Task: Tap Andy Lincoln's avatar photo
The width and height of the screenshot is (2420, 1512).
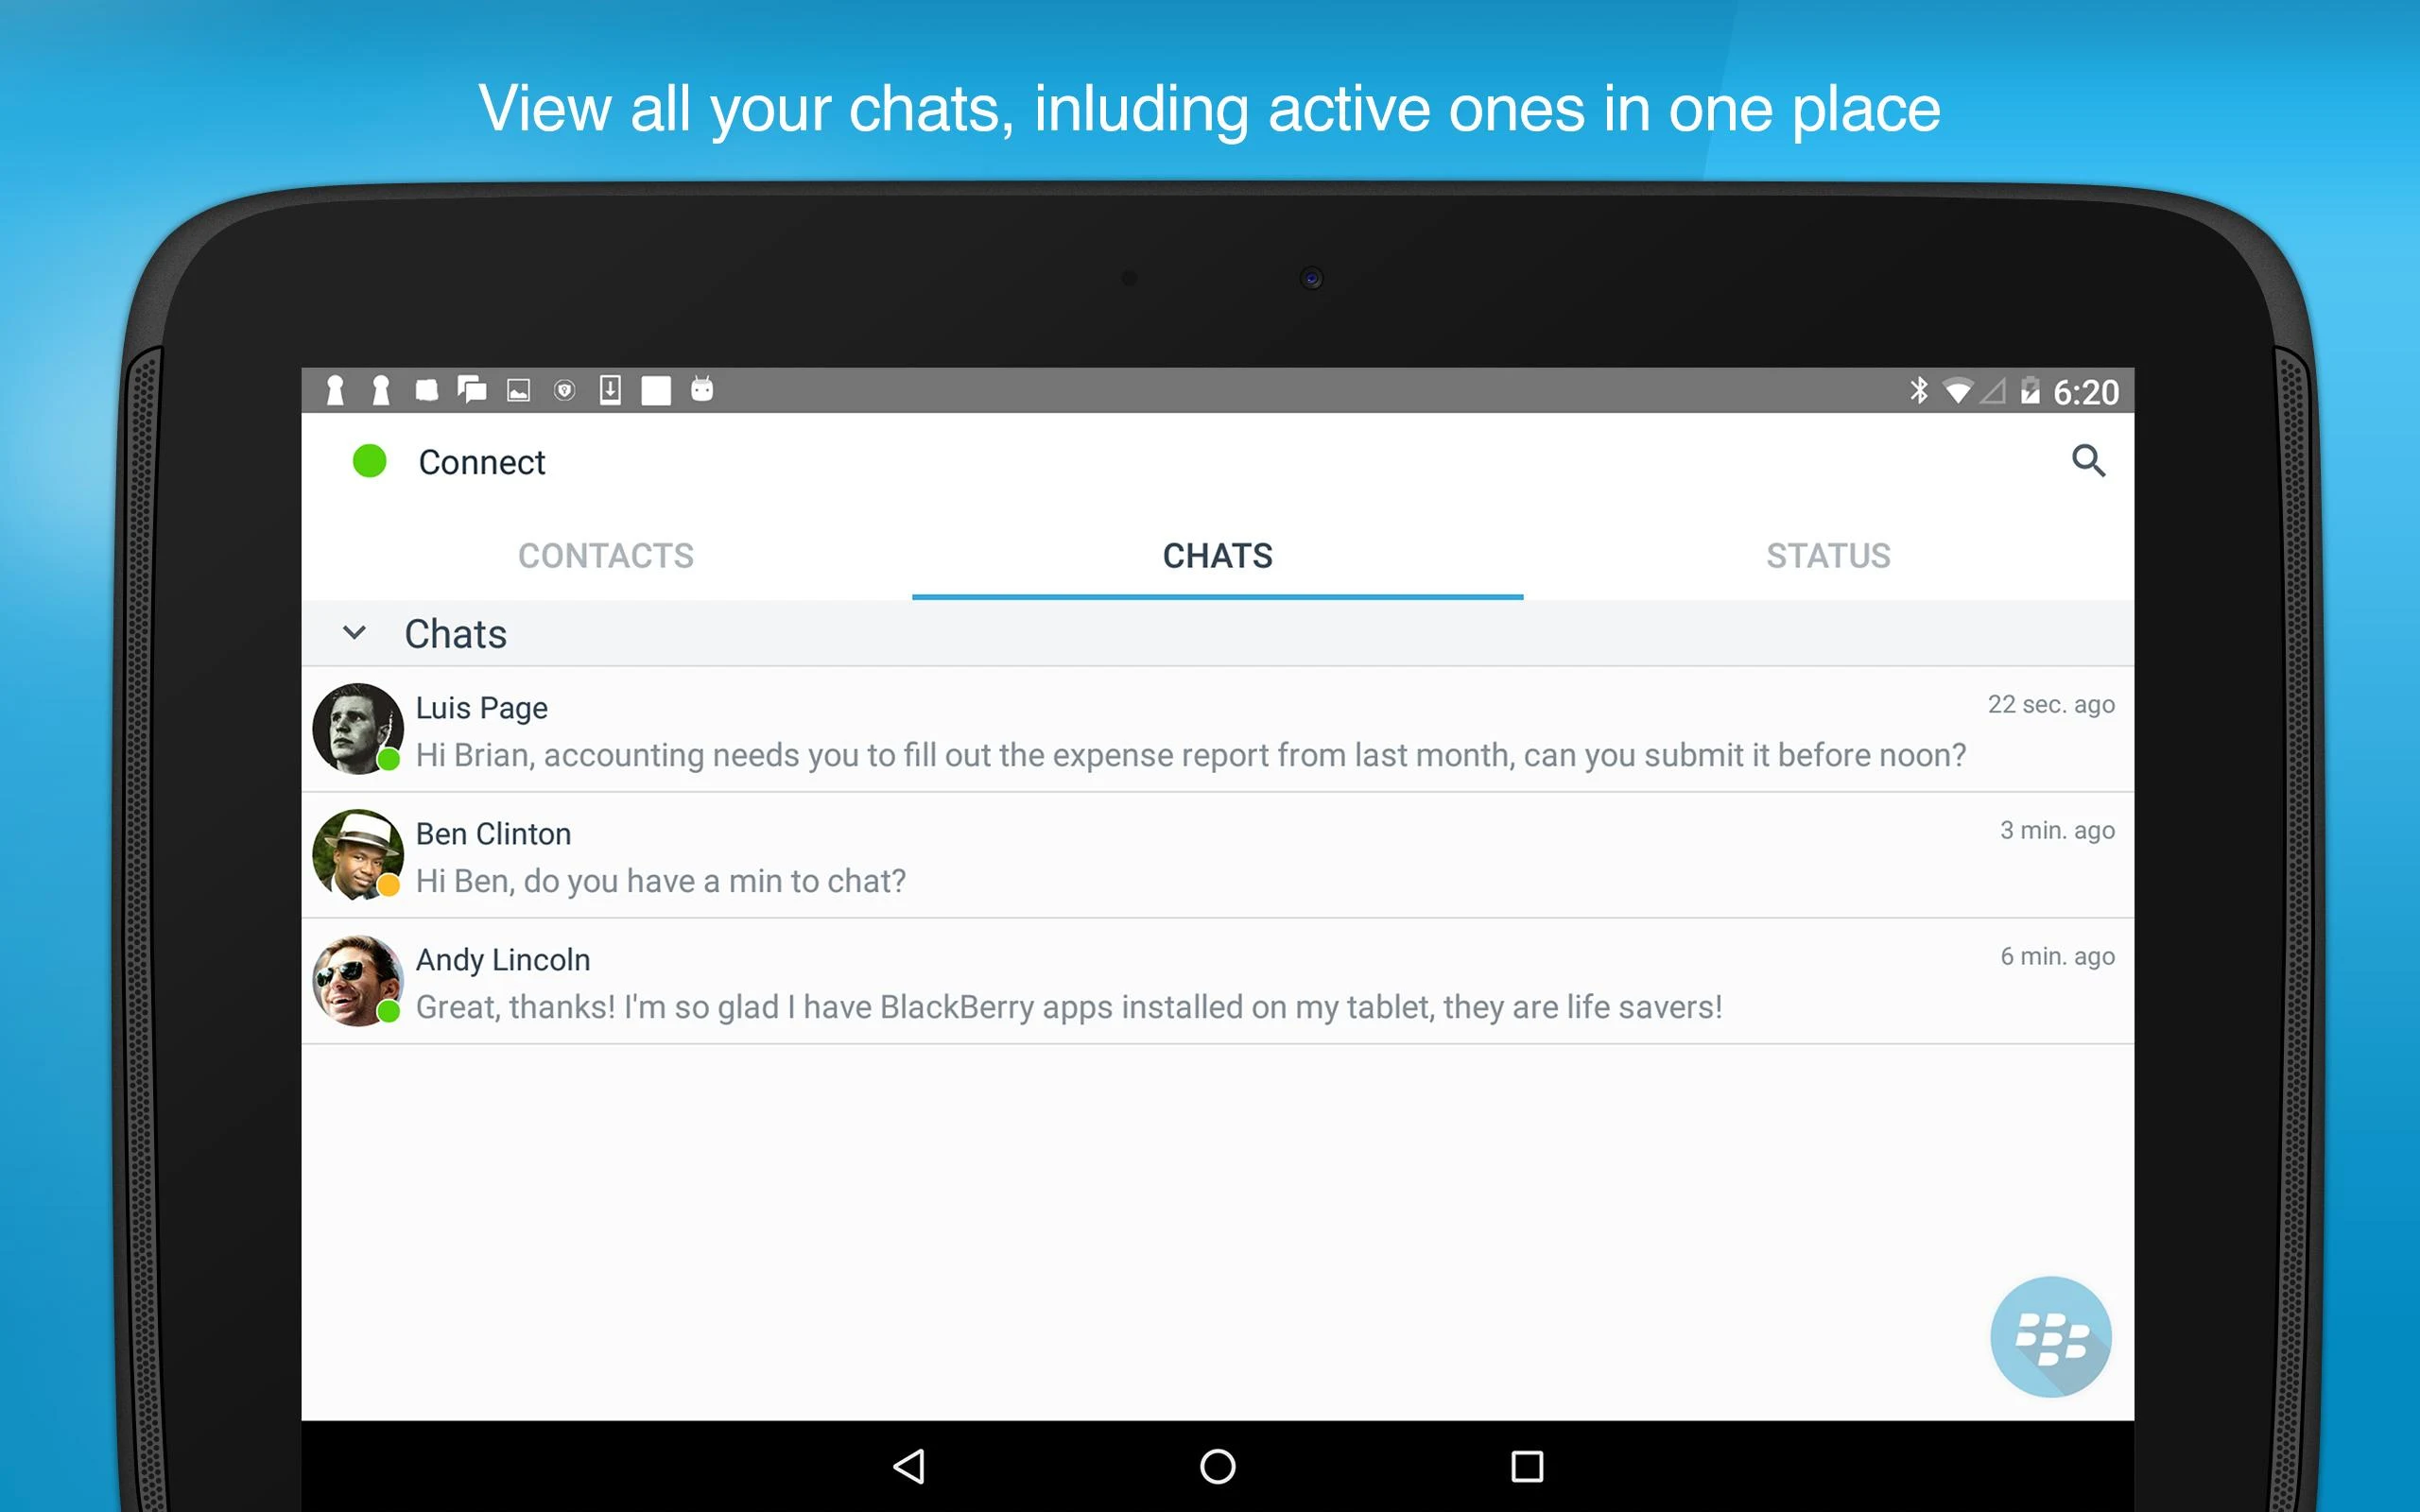Action: [x=357, y=981]
